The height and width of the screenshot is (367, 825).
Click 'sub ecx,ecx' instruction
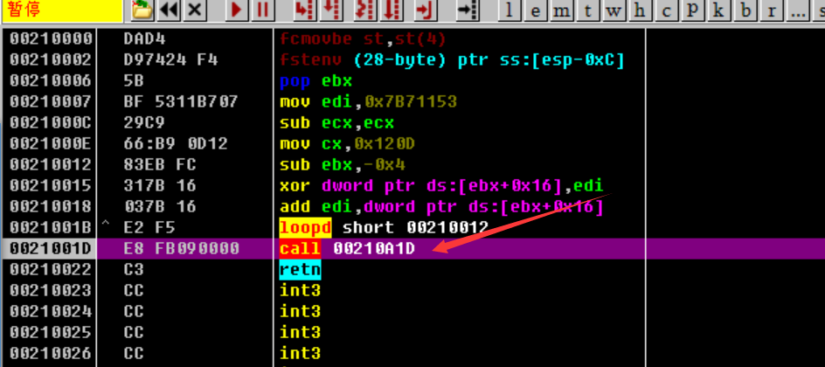(x=336, y=122)
